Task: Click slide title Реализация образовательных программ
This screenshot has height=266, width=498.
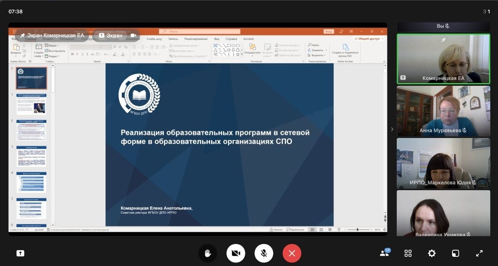Action: [215, 137]
